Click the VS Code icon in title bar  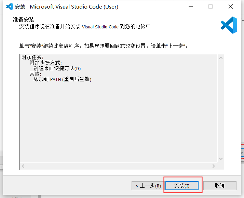coord(10,6)
